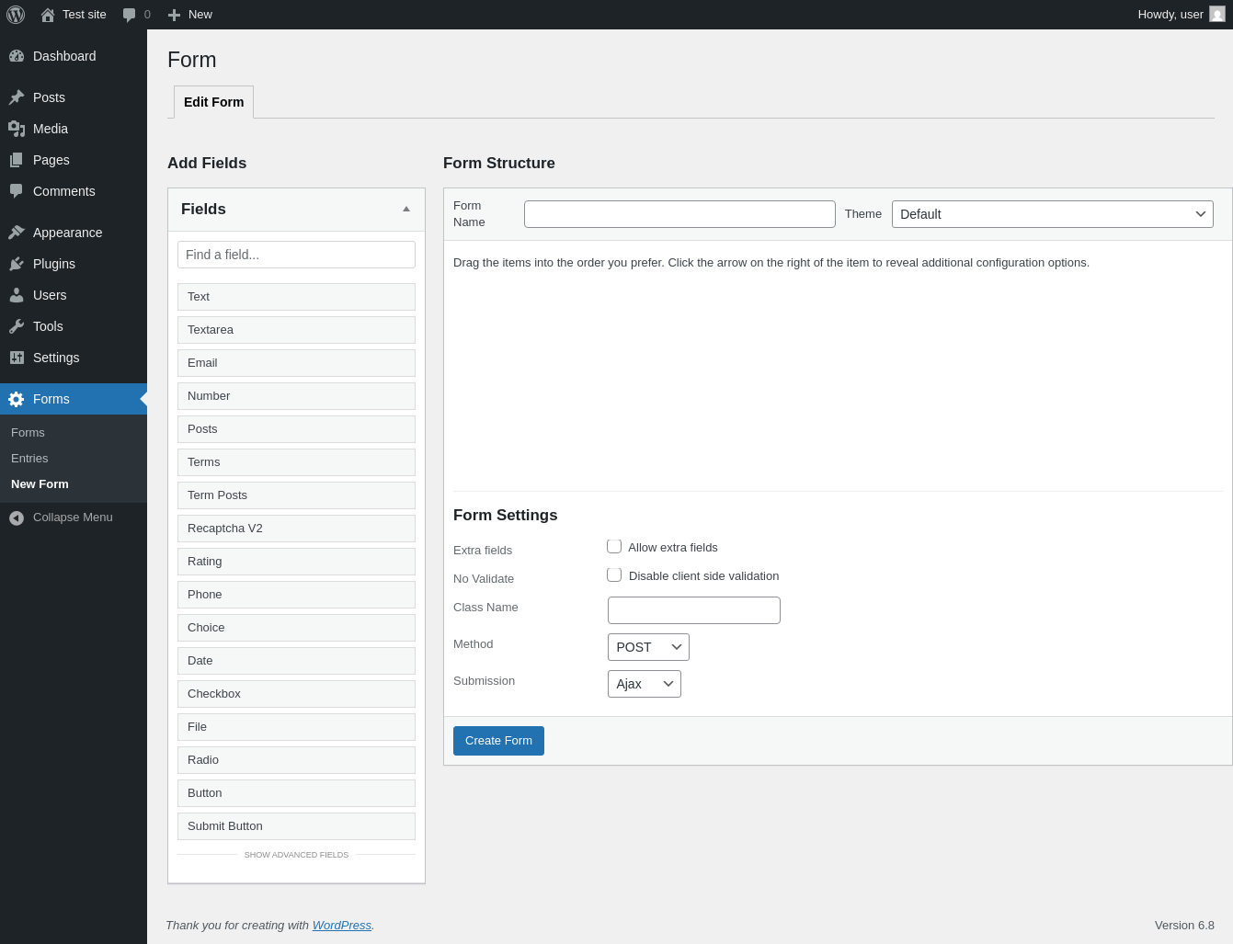Screen dimensions: 1233x944
Task: Click the WordPress logo icon
Action: click(x=16, y=15)
